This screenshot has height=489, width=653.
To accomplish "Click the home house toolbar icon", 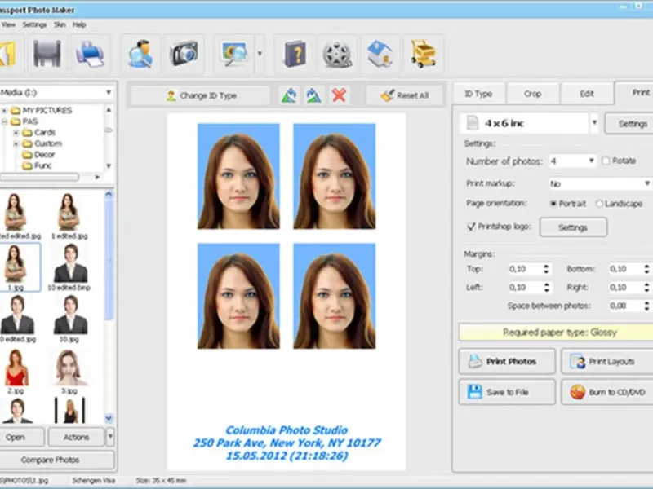I will pos(380,54).
